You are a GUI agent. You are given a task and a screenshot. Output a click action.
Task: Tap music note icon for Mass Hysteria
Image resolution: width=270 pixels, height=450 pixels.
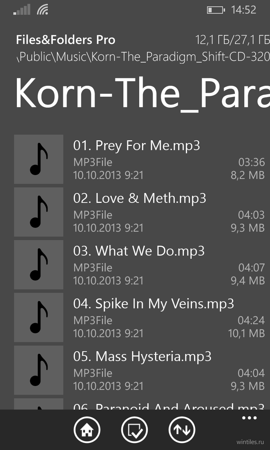(39, 370)
